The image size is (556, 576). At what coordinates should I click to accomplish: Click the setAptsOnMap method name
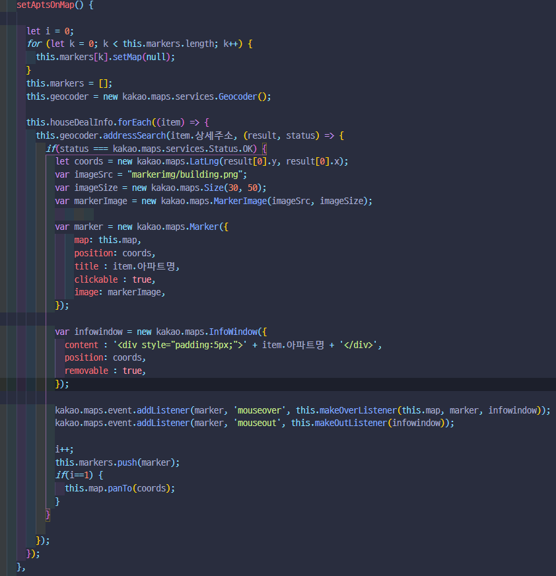tap(46, 5)
